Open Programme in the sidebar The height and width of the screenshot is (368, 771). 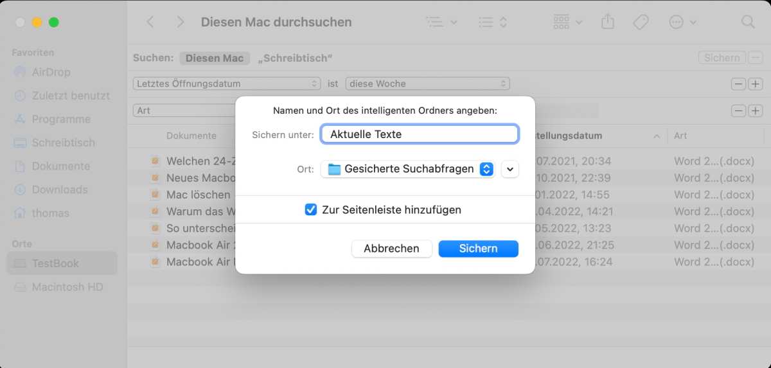(61, 119)
